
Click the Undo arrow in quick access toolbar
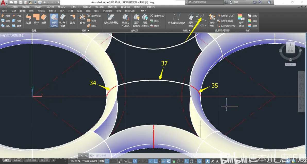tap(45, 2)
